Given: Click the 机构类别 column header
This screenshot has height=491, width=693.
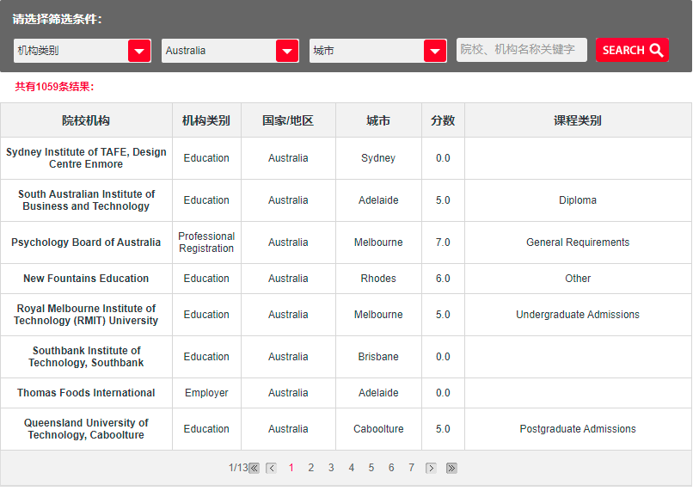Looking at the screenshot, I should (x=206, y=120).
